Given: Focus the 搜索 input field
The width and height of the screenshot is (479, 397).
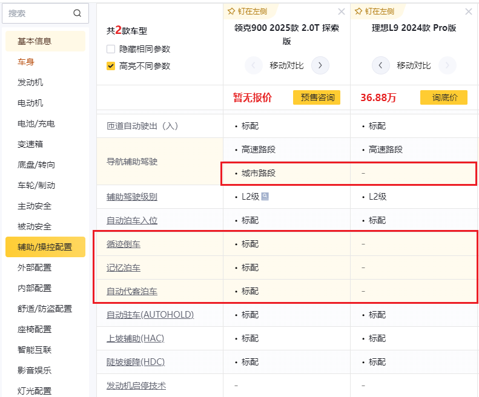Looking at the screenshot, I should tap(45, 13).
